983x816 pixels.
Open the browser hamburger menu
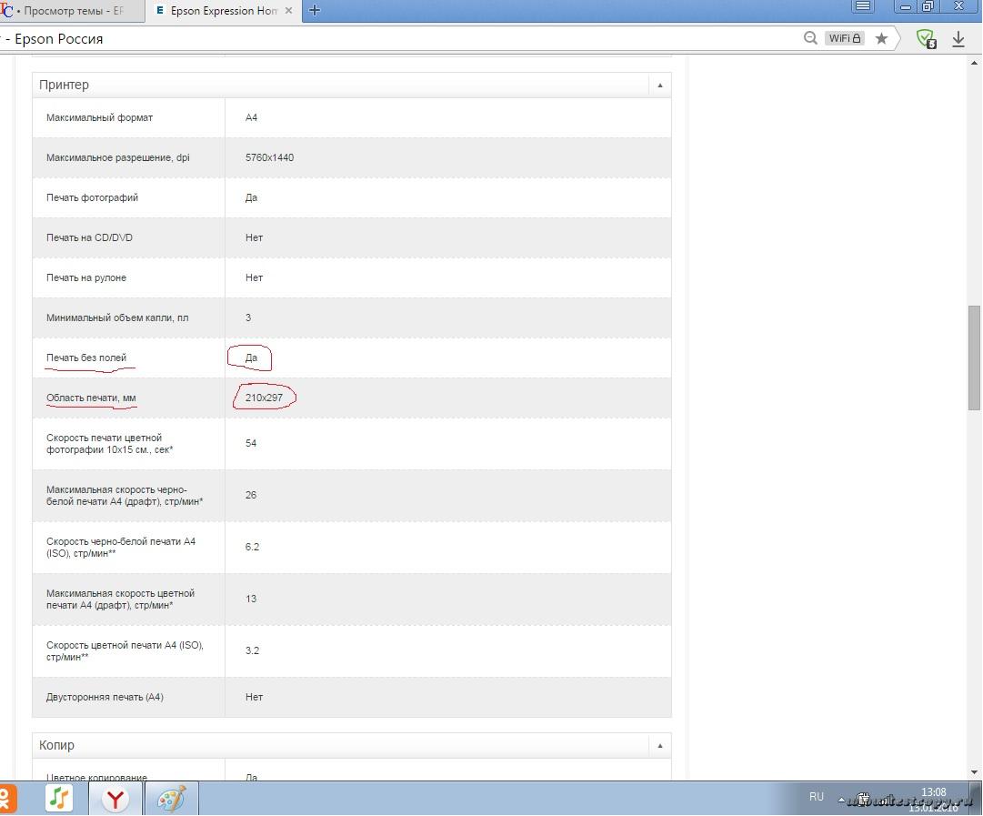863,6
